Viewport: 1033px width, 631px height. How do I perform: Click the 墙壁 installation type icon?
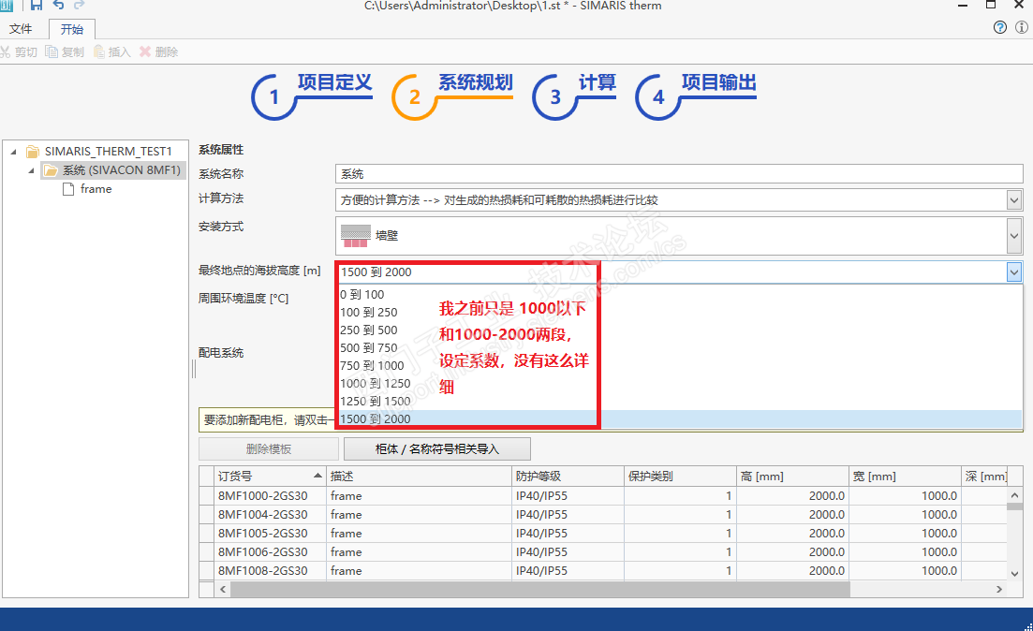tap(356, 236)
